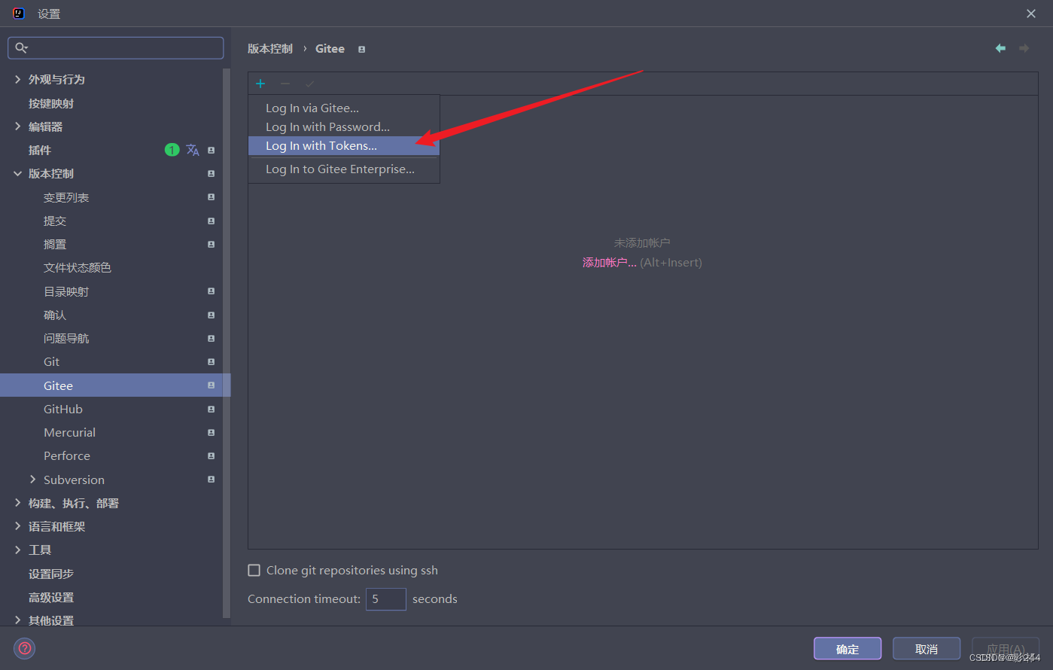Click project icon on Mercurial row
This screenshot has width=1053, height=670.
click(x=211, y=432)
